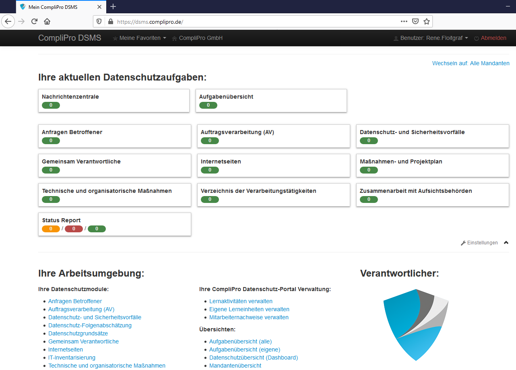Show site security padlock info

coord(110,22)
